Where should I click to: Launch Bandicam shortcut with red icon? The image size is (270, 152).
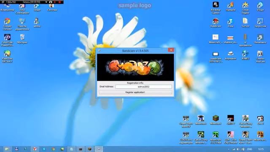(x=216, y=23)
